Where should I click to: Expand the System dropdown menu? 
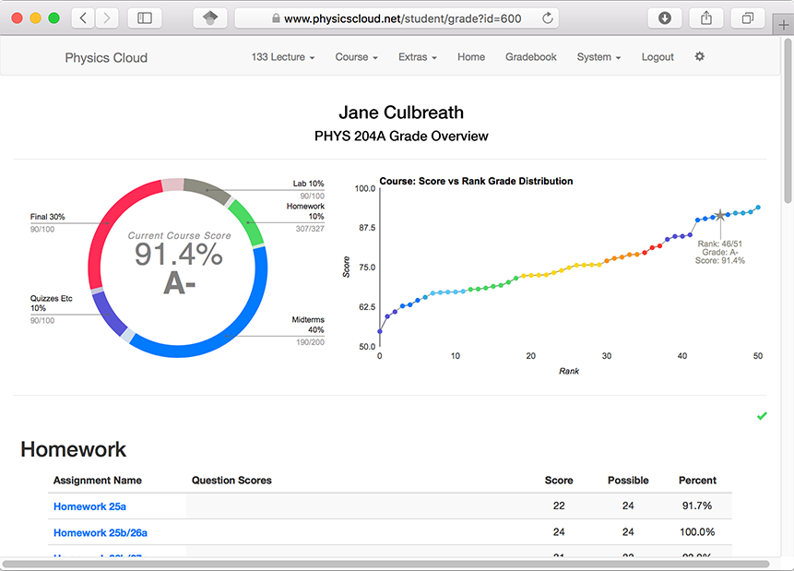(598, 56)
